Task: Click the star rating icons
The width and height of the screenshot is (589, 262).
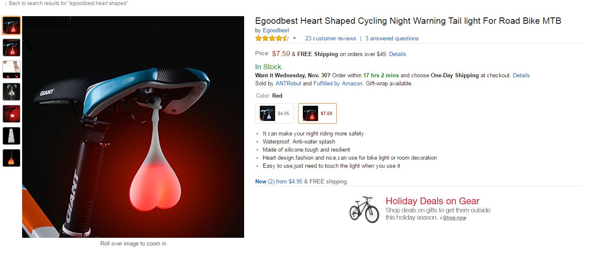Action: [x=272, y=39]
